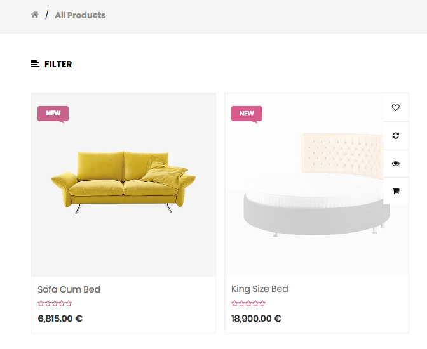
Task: Open the All Products breadcrumb link
Action: pos(80,15)
